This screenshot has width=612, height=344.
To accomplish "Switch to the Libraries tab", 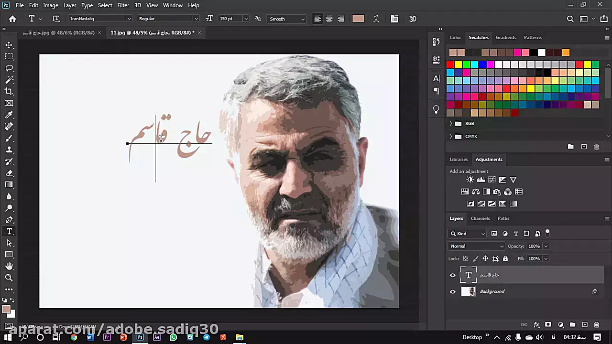I will [459, 159].
